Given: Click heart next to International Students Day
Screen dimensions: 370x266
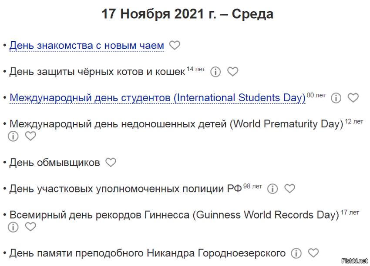Looking at the screenshot, I should 353,98.
